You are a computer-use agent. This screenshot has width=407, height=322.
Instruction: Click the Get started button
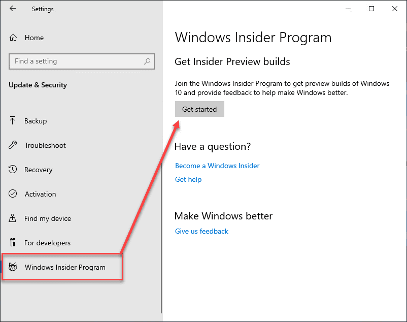point(199,109)
